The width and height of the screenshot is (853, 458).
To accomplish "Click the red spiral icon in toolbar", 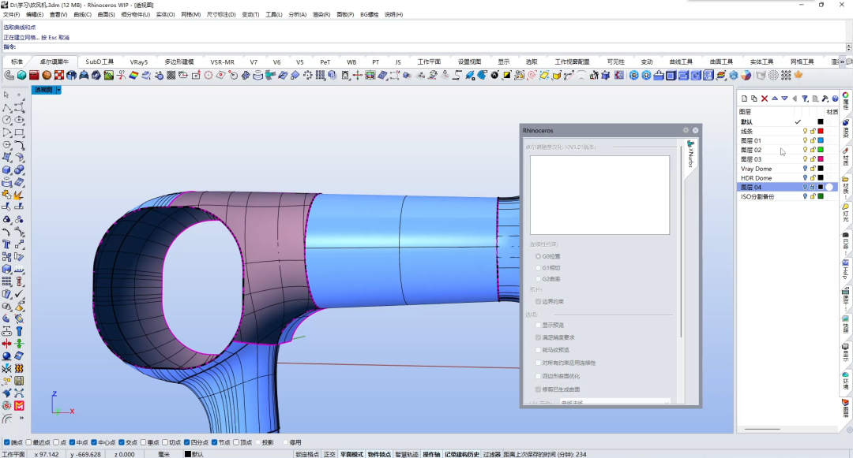I will pos(532,76).
